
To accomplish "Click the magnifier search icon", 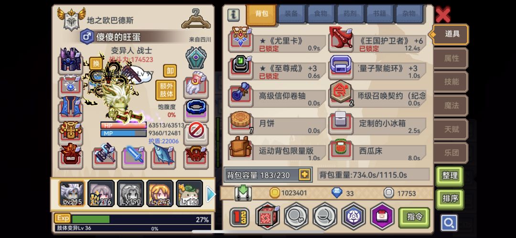I will tap(449, 223).
